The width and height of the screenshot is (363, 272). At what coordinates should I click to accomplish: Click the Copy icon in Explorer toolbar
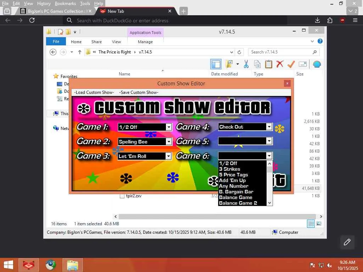pos(257,64)
